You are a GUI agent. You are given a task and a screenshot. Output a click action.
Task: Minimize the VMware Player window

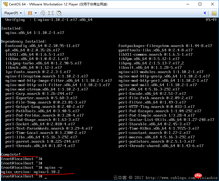click(x=188, y=4)
